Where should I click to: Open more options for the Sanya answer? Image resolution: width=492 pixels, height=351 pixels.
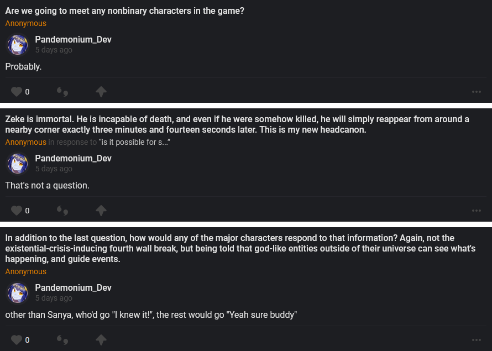477,340
